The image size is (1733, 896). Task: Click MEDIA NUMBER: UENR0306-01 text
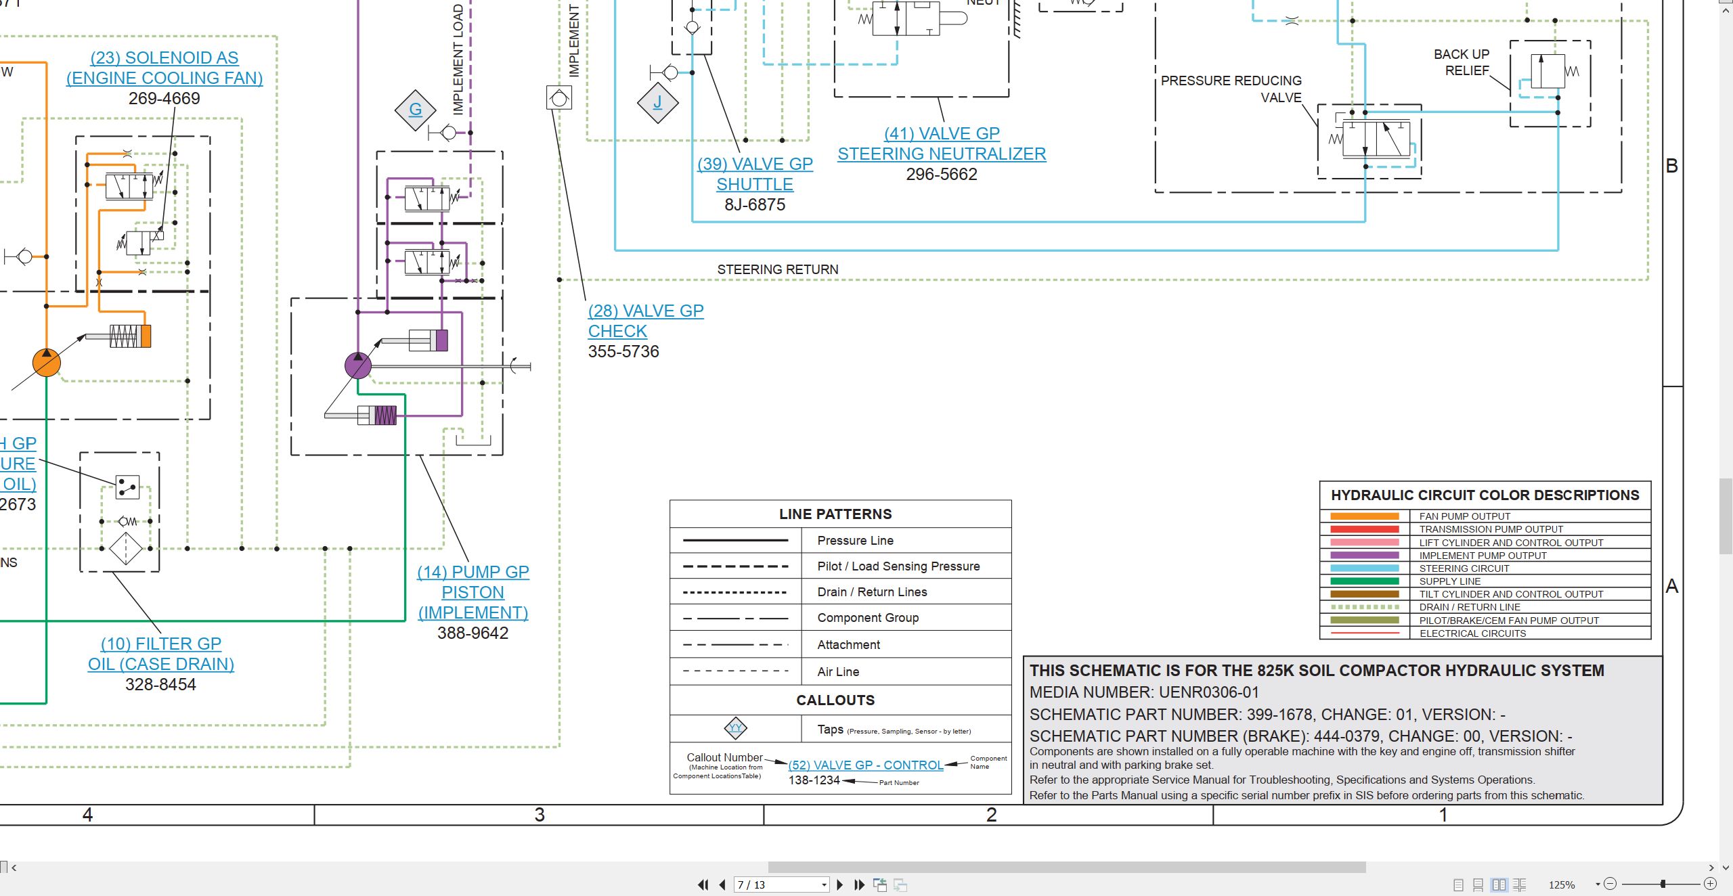(1144, 692)
